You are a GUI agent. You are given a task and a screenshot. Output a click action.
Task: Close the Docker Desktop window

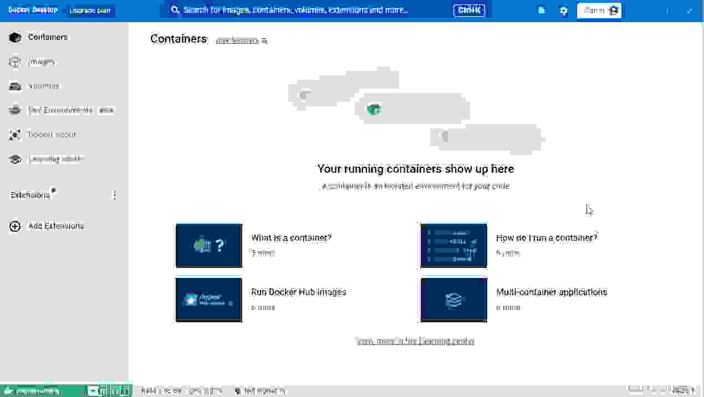point(690,11)
